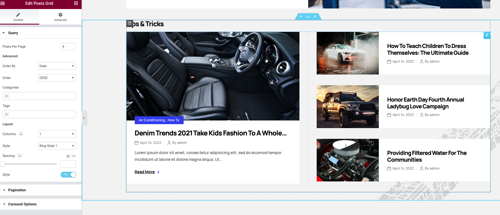Image resolution: width=500 pixels, height=215 pixels.
Task: Delete section using the X icon
Action: coord(315,17)
